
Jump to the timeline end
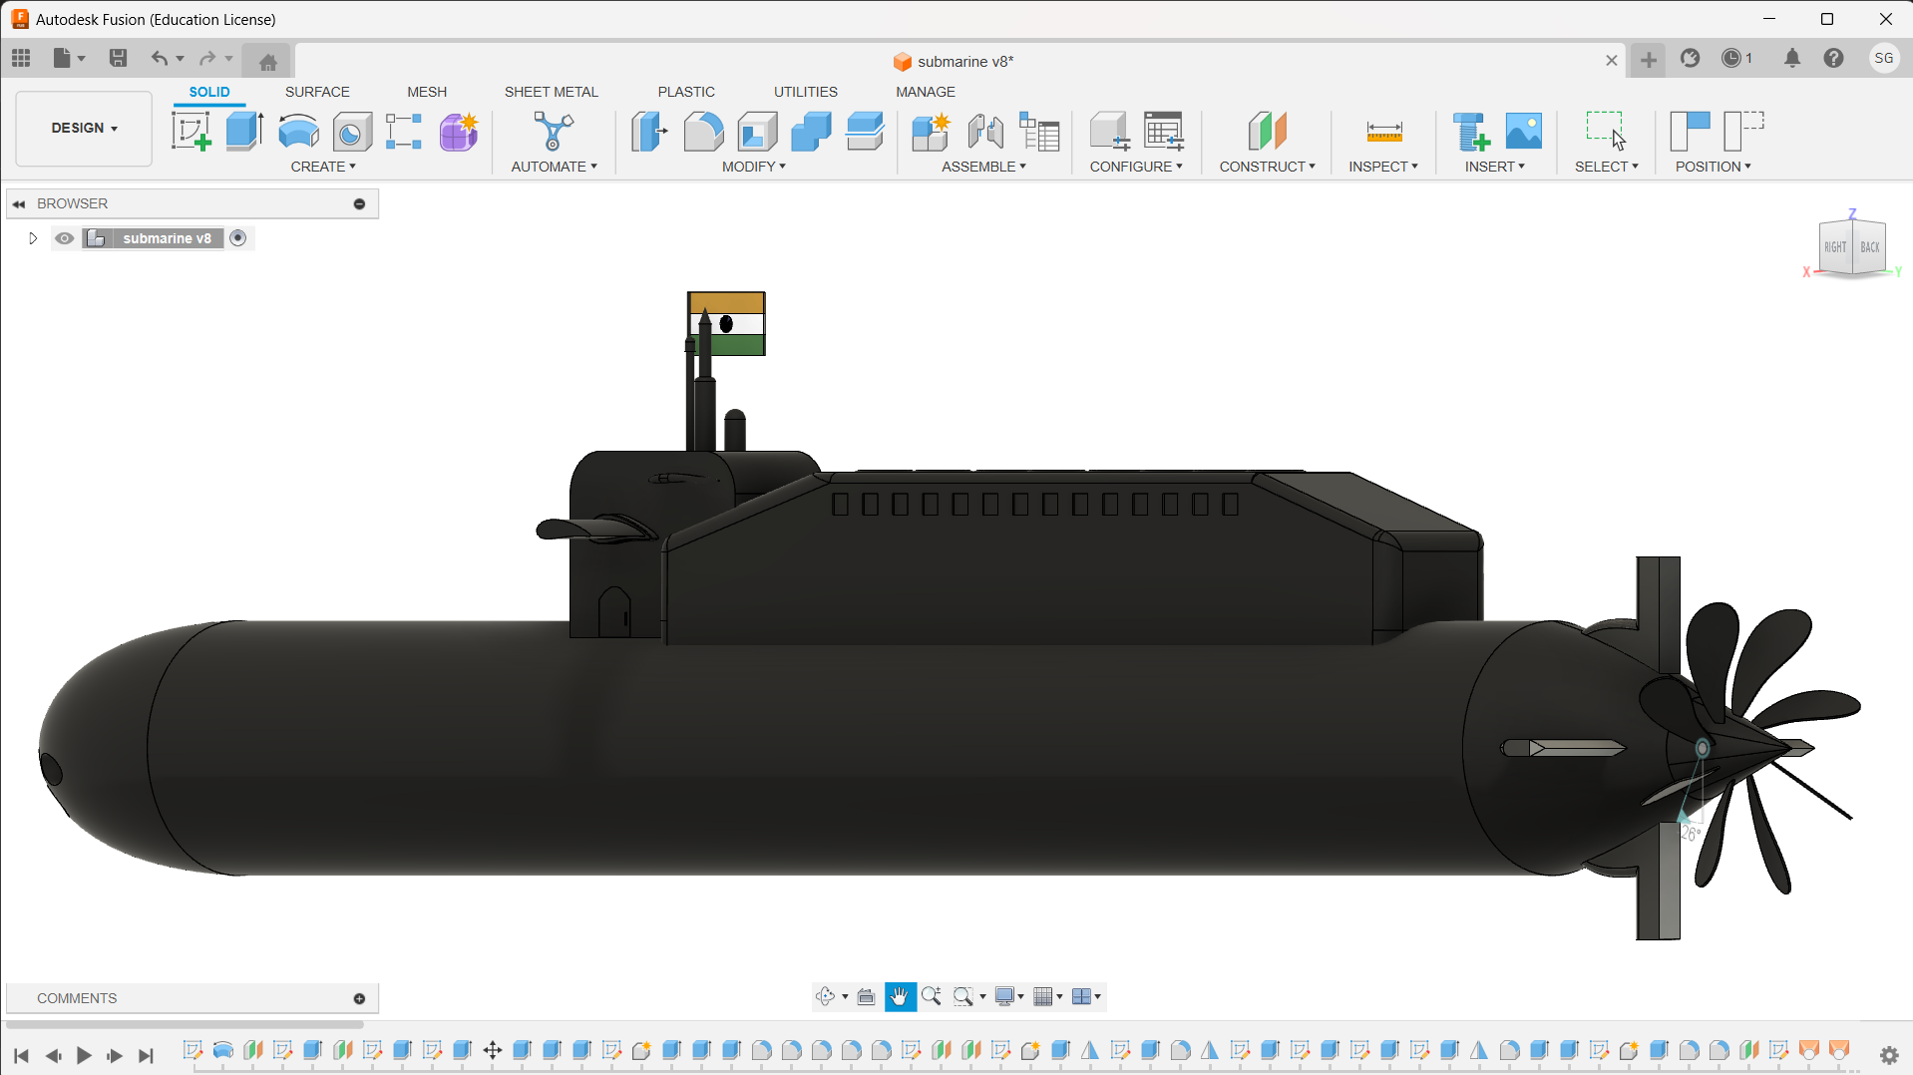147,1055
